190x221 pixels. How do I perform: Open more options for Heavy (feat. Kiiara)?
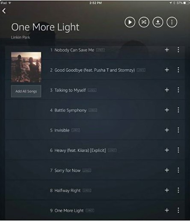(x=178, y=150)
